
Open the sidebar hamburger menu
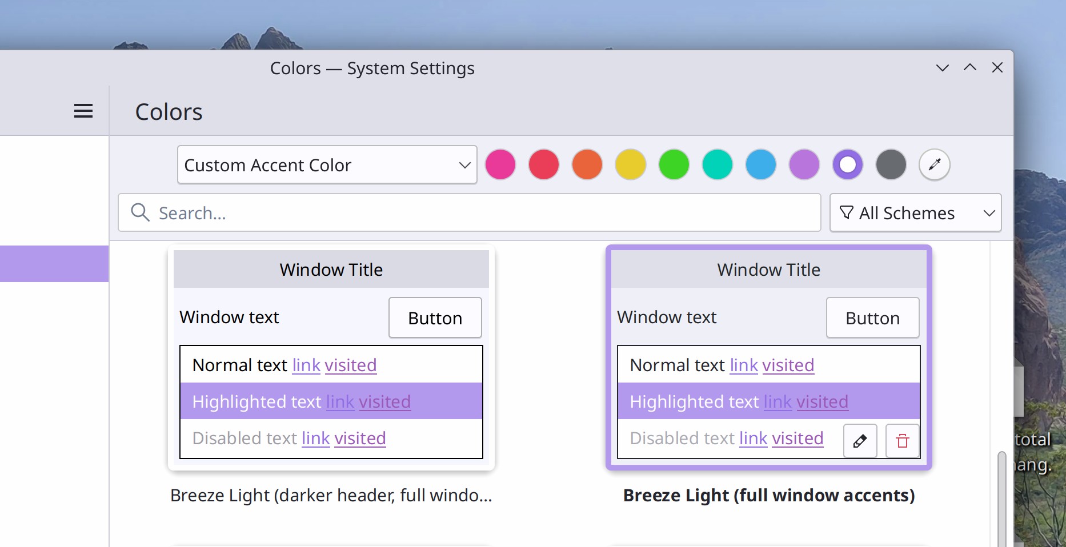[x=83, y=110]
